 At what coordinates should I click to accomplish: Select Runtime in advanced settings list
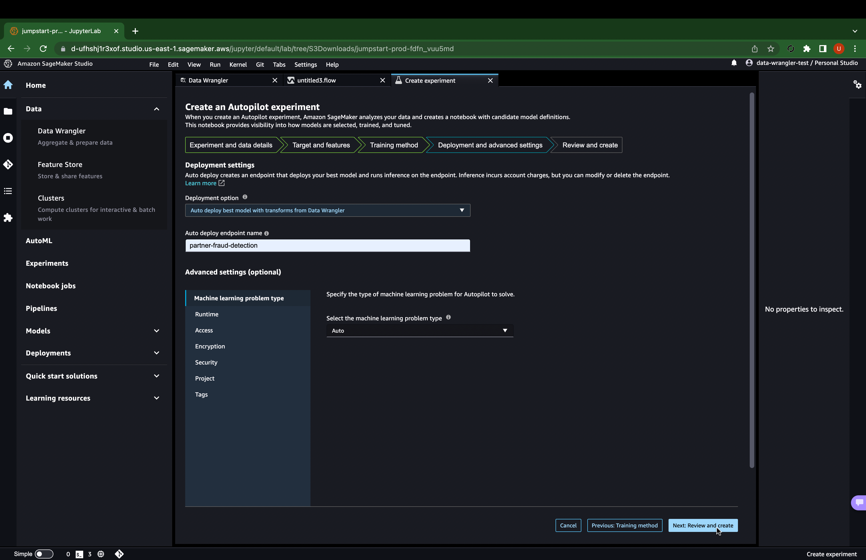point(207,314)
